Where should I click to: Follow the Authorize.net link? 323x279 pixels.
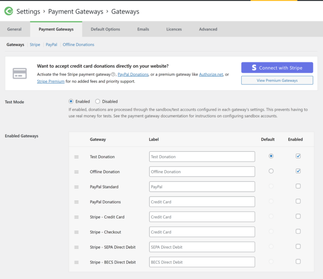(x=211, y=74)
